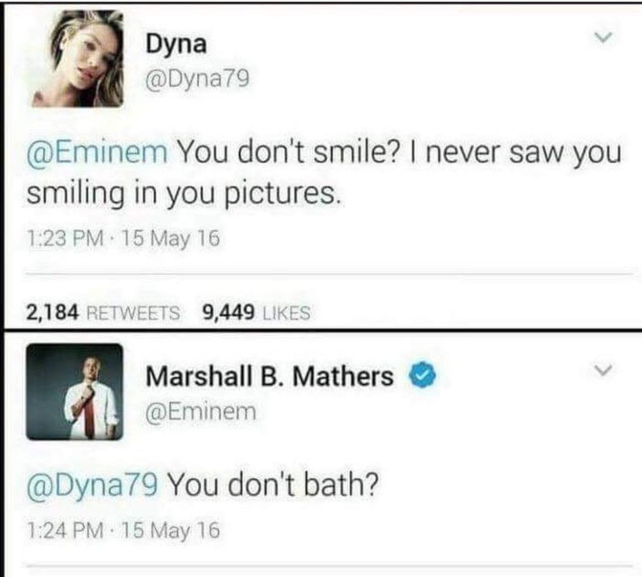This screenshot has width=642, height=577.
Task: View the 9,449 Likes list
Action: click(256, 313)
